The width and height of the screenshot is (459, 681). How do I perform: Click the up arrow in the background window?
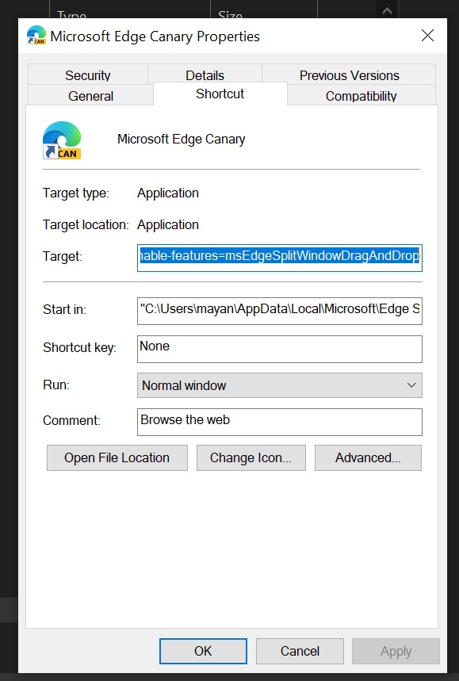click(387, 11)
